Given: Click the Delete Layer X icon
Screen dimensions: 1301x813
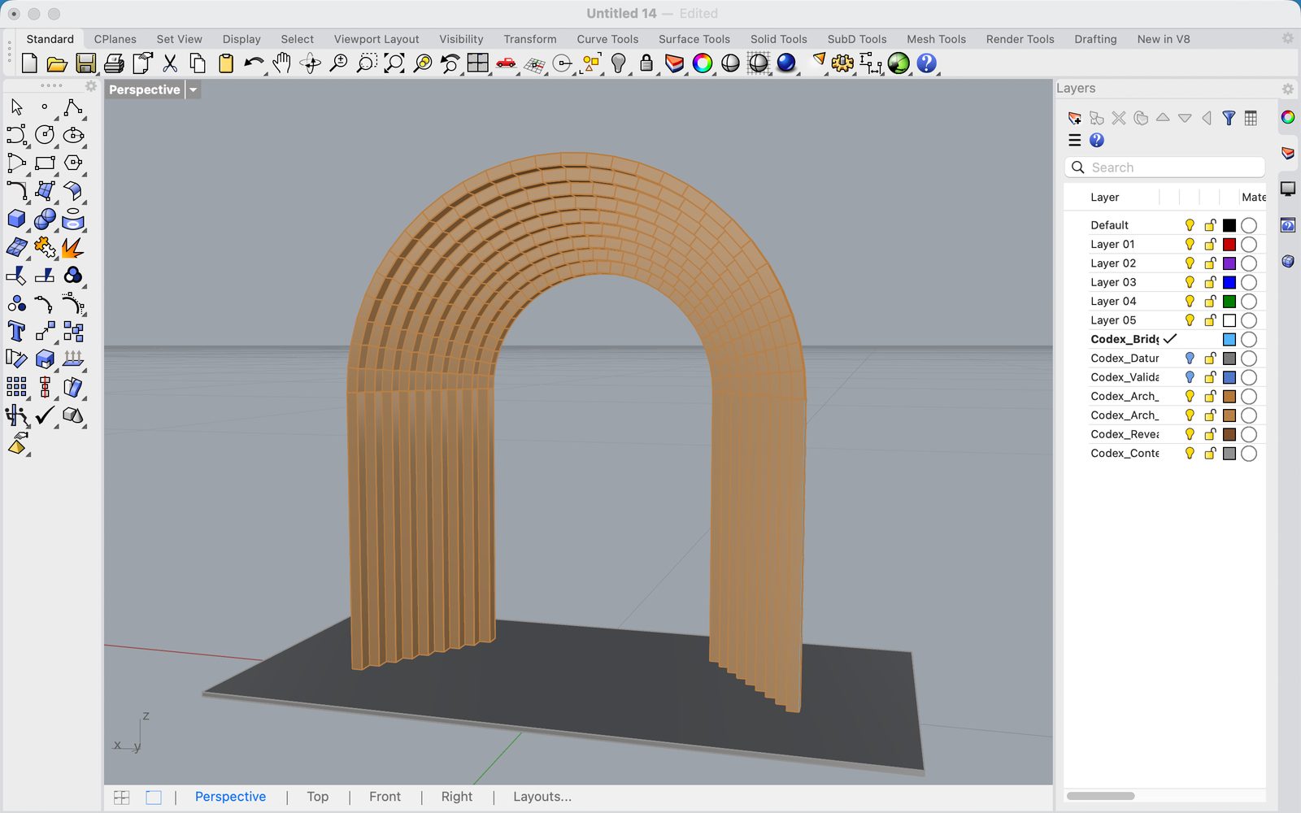Looking at the screenshot, I should click(x=1119, y=119).
